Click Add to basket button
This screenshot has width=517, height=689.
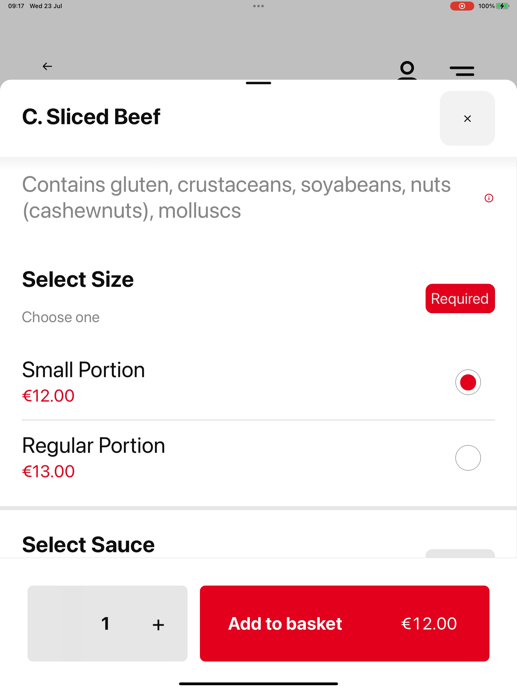(345, 624)
